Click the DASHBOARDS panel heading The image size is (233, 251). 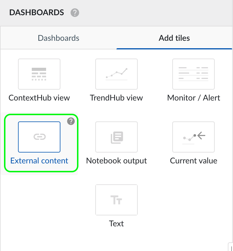pyautogui.click(x=37, y=13)
